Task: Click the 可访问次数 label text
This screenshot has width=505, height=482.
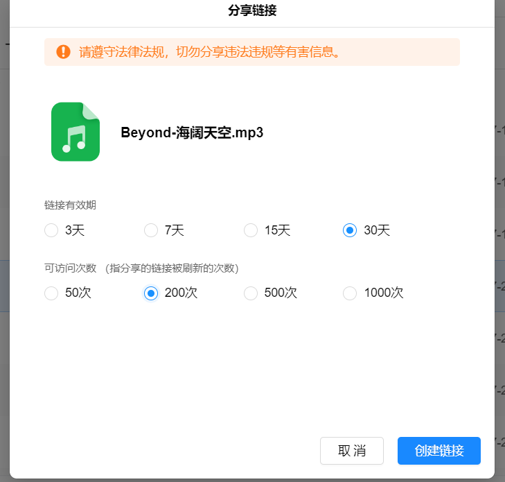Action: (x=70, y=268)
